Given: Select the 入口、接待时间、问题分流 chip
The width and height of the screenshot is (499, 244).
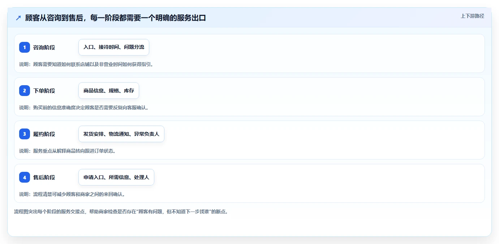Looking at the screenshot, I should [x=114, y=47].
